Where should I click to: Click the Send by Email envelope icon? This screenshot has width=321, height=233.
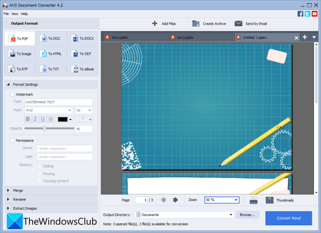click(x=238, y=23)
